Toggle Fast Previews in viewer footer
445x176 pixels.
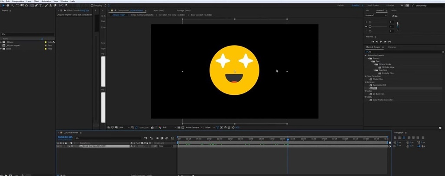coord(221,127)
